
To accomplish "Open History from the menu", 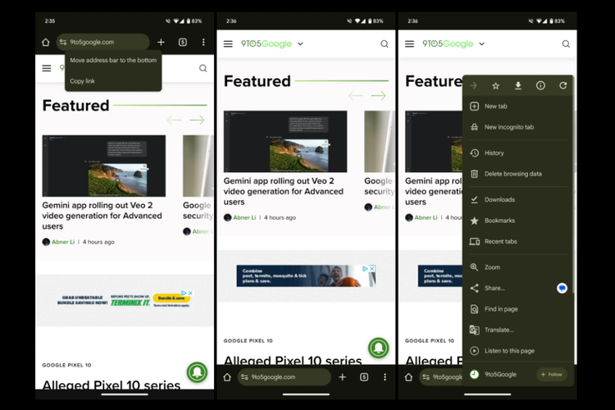I will click(517, 153).
